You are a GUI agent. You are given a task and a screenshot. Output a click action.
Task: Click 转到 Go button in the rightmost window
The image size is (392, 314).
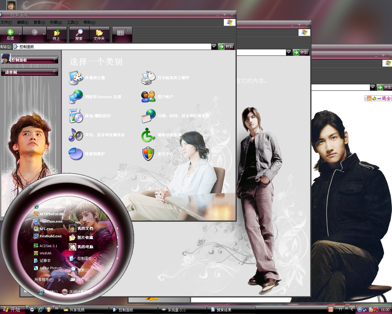pos(385,87)
